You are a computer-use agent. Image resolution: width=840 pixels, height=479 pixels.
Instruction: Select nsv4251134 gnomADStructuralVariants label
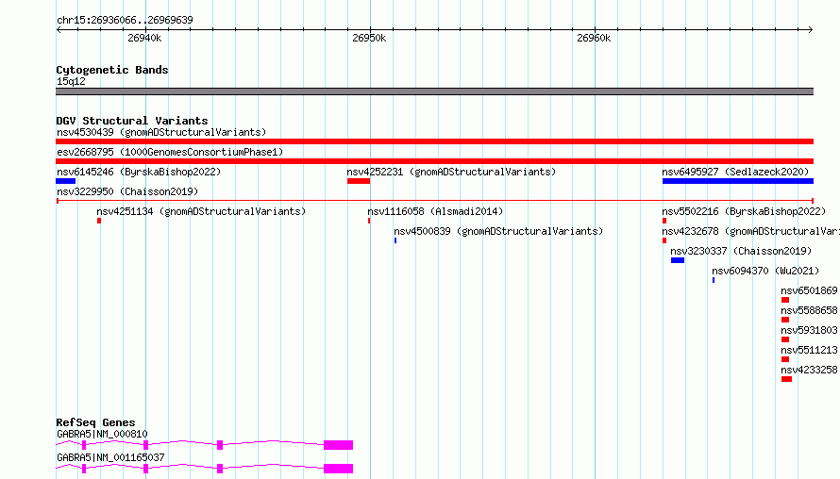coord(201,211)
